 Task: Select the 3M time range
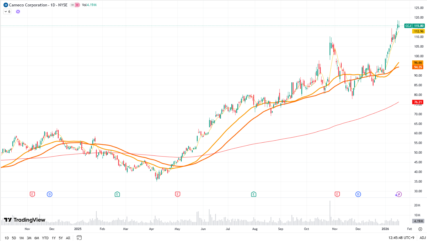[x=29, y=238]
